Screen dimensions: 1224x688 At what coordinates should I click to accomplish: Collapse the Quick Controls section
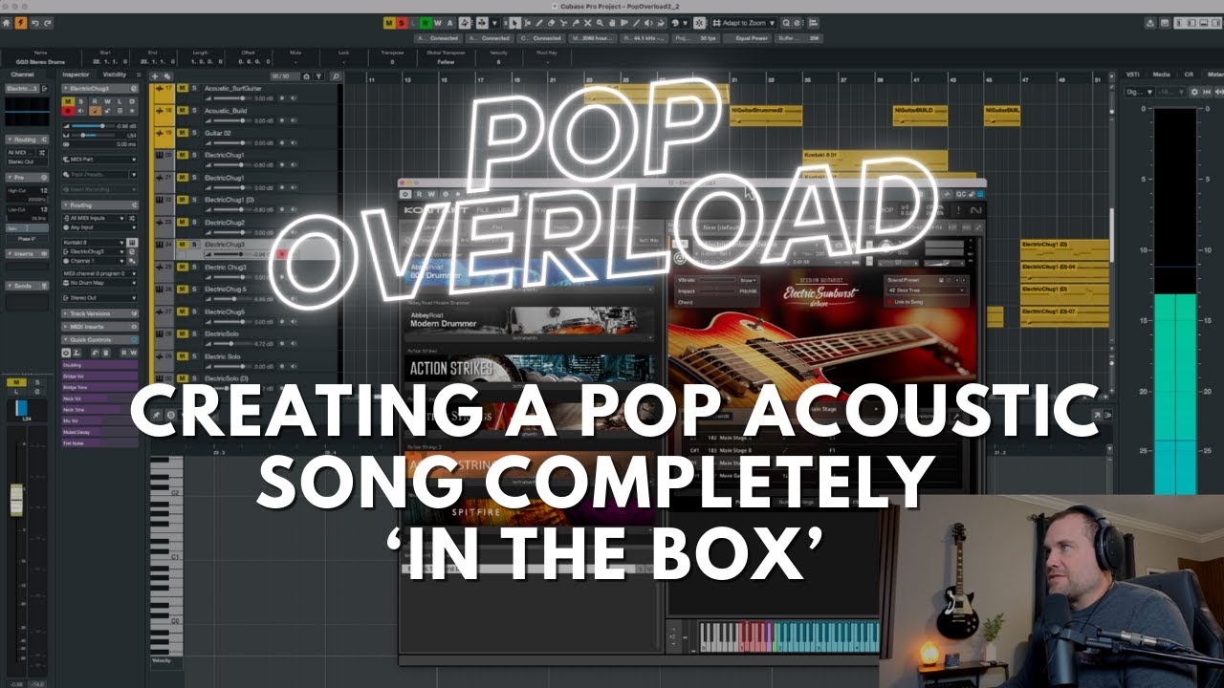tap(99, 340)
